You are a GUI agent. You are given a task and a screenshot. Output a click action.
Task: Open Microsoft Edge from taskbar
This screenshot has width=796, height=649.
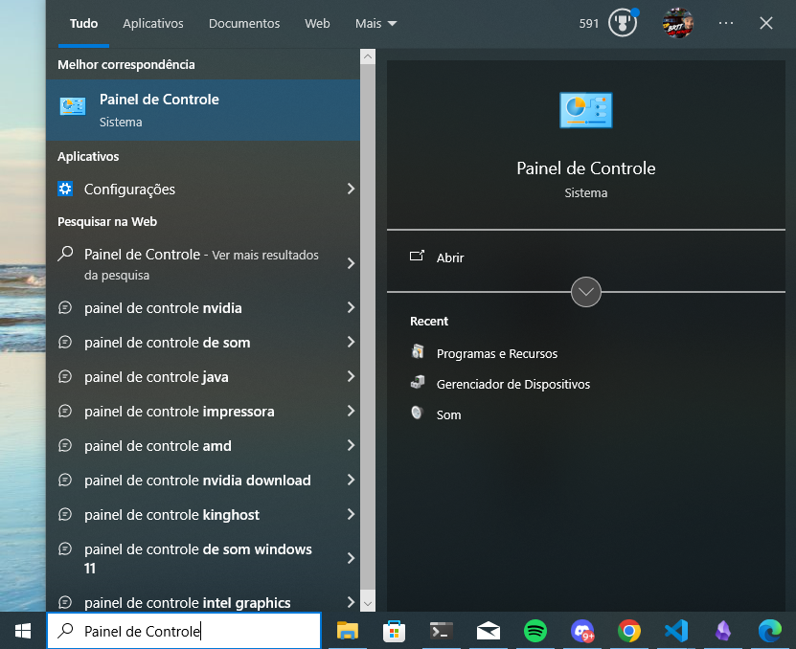[x=769, y=631]
